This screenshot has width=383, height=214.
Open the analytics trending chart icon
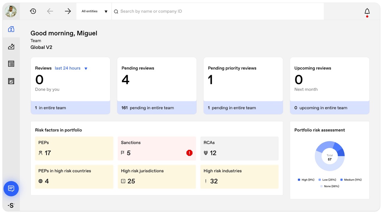11,46
